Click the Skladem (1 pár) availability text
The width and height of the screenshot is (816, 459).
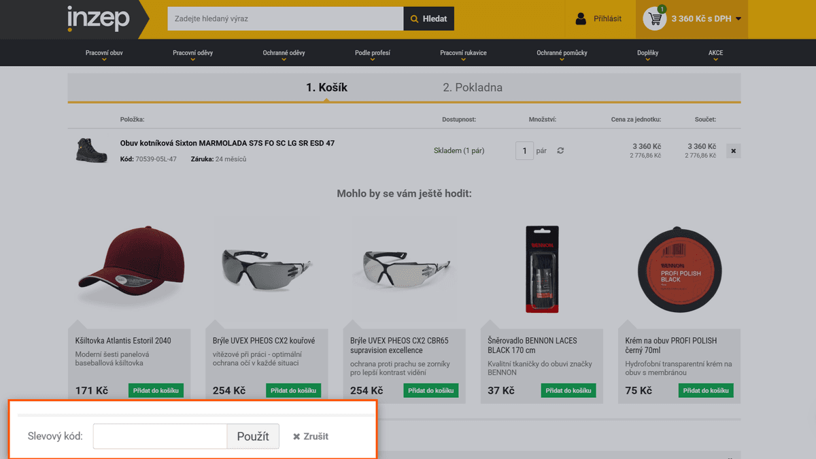pyautogui.click(x=459, y=151)
